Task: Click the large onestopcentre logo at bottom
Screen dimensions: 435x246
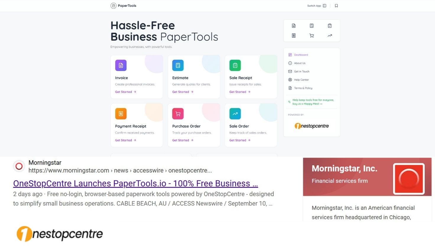Action: pos(59,234)
